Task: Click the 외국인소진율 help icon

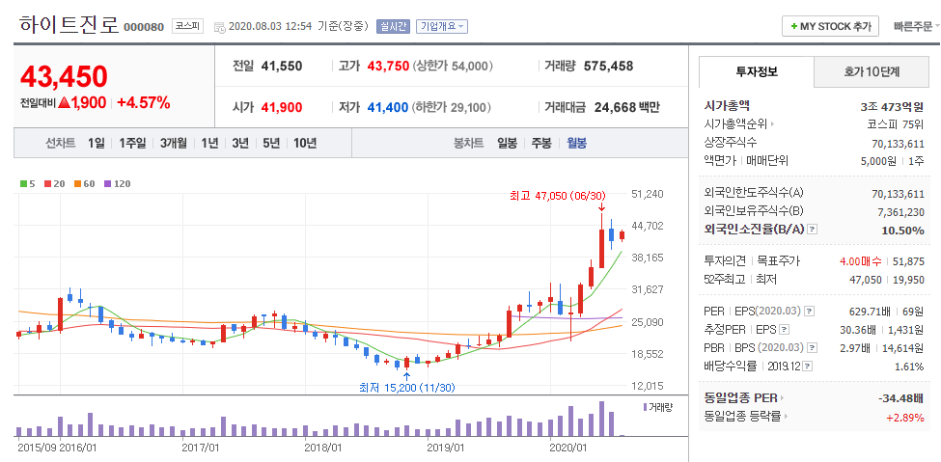Action: click(x=812, y=230)
